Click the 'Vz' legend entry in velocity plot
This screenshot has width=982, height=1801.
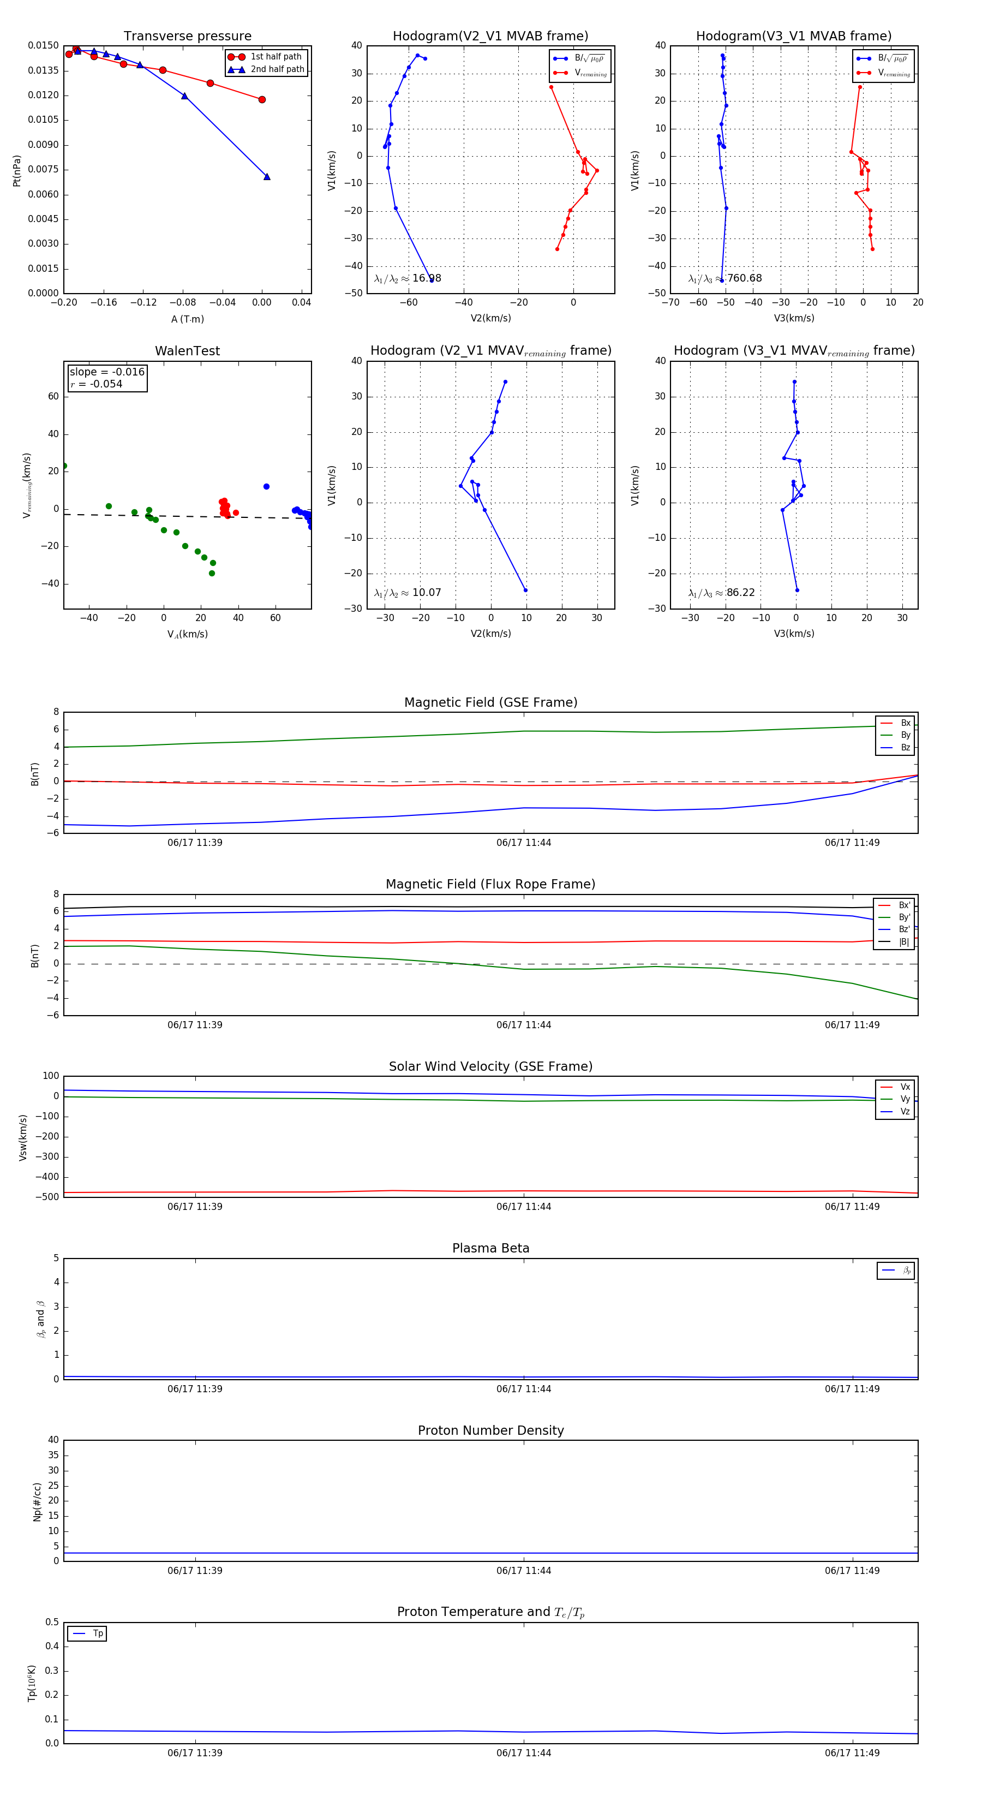pos(895,1112)
